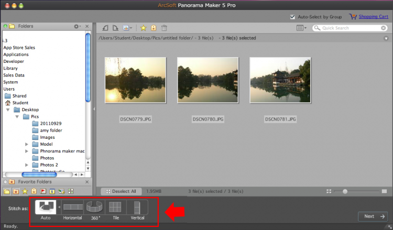Filter by star rating in bottom toolbar

coord(25,191)
